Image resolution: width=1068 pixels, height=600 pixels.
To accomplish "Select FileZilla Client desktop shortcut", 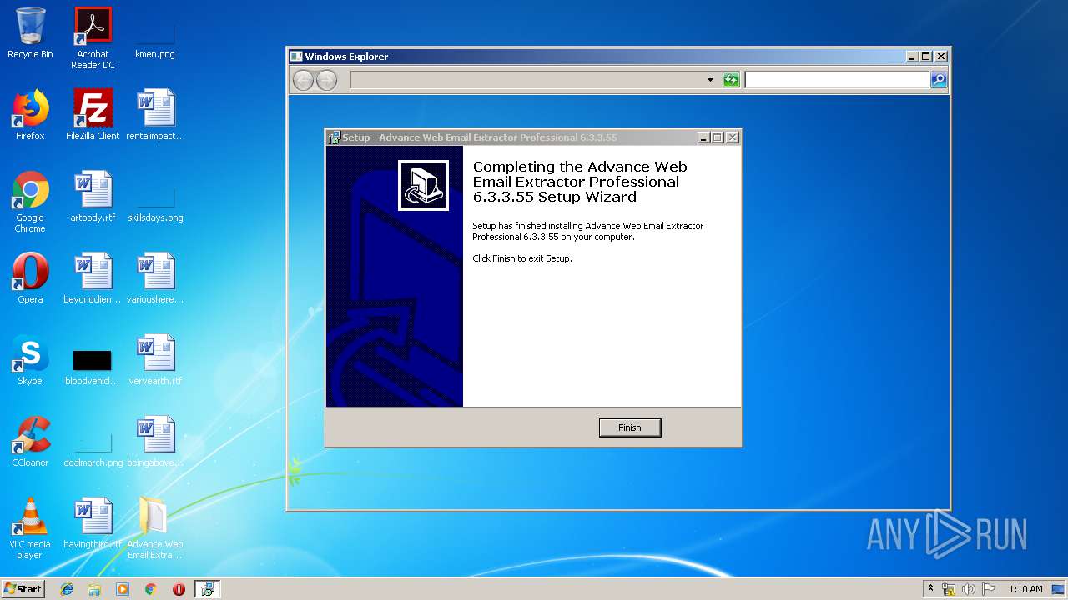I will [x=93, y=115].
